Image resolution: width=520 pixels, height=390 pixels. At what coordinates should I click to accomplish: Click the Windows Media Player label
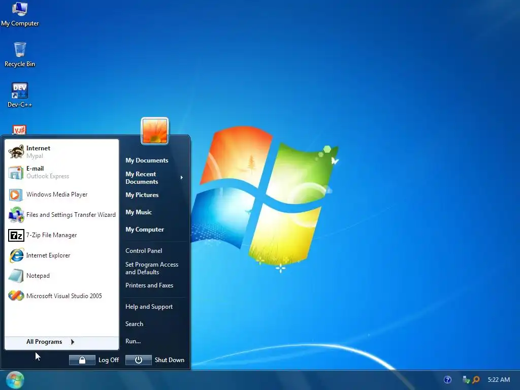(x=57, y=194)
